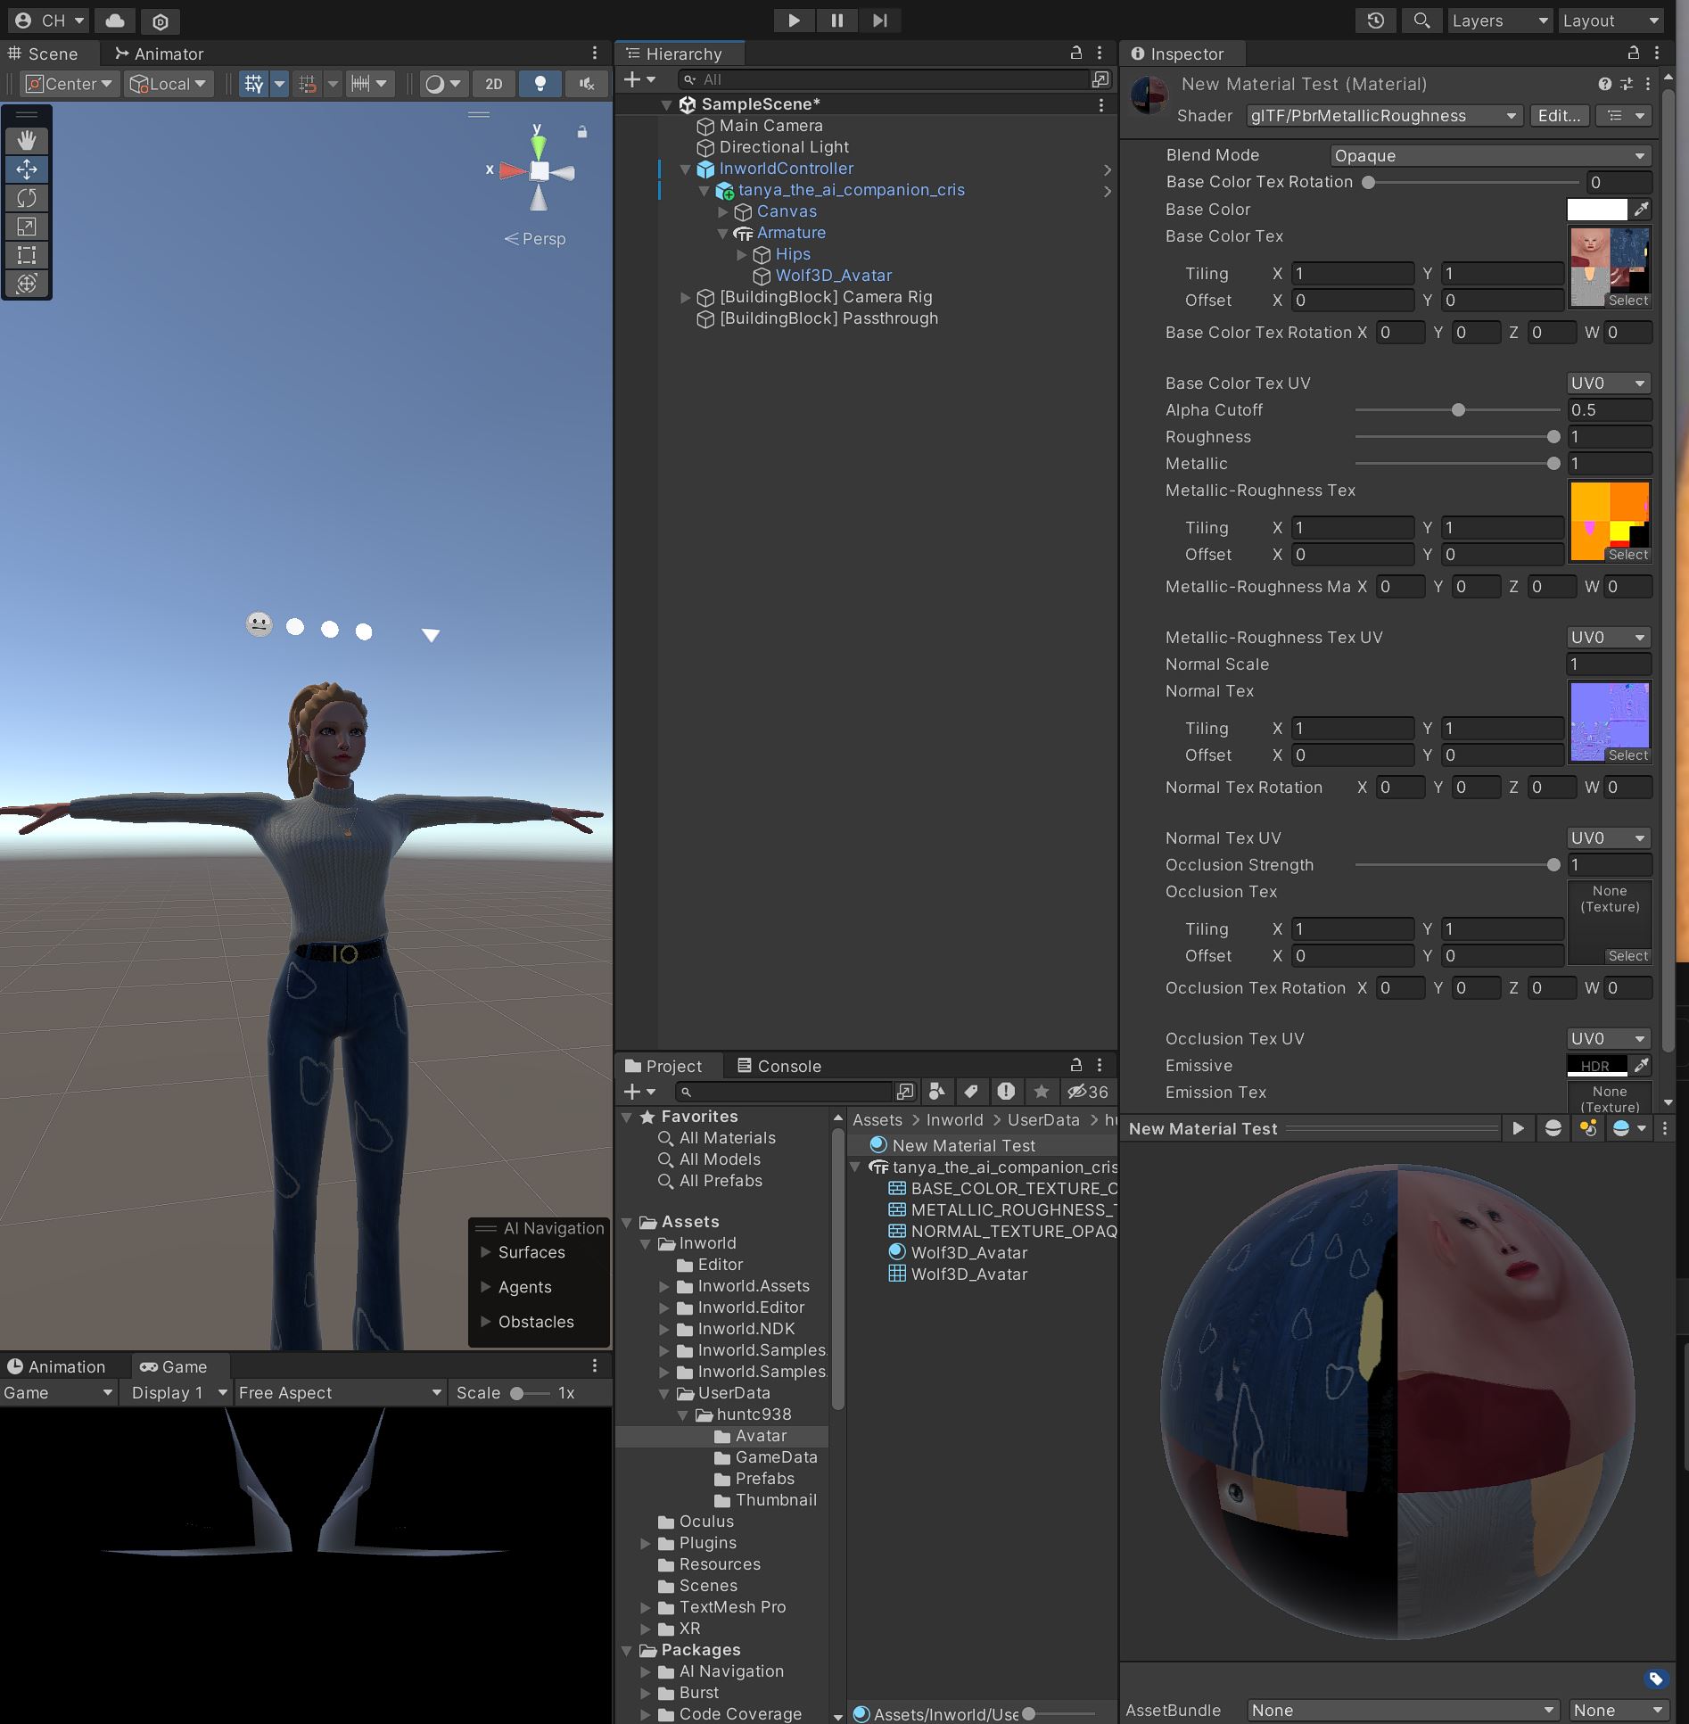Open the Project search by type icon
This screenshot has width=1689, height=1724.
tap(937, 1092)
